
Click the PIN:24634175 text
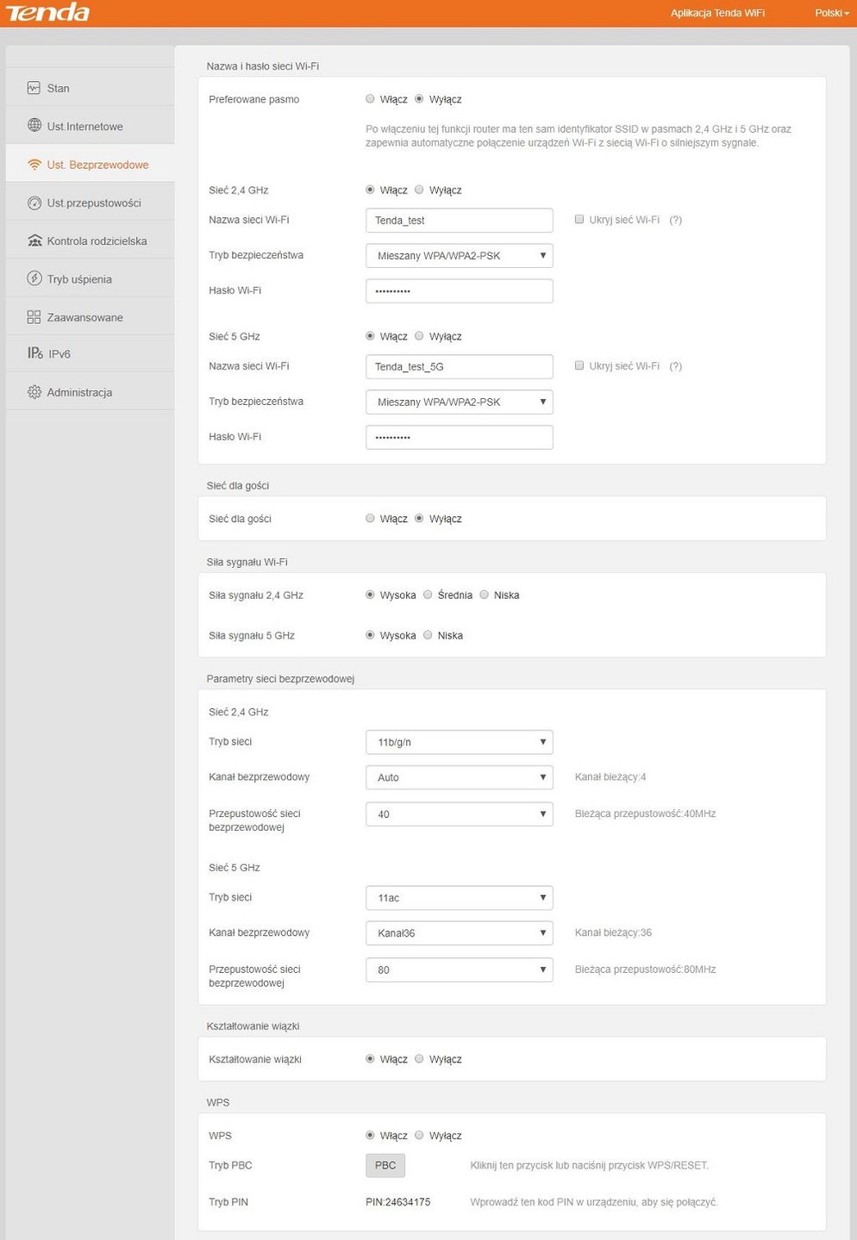coord(398,1202)
